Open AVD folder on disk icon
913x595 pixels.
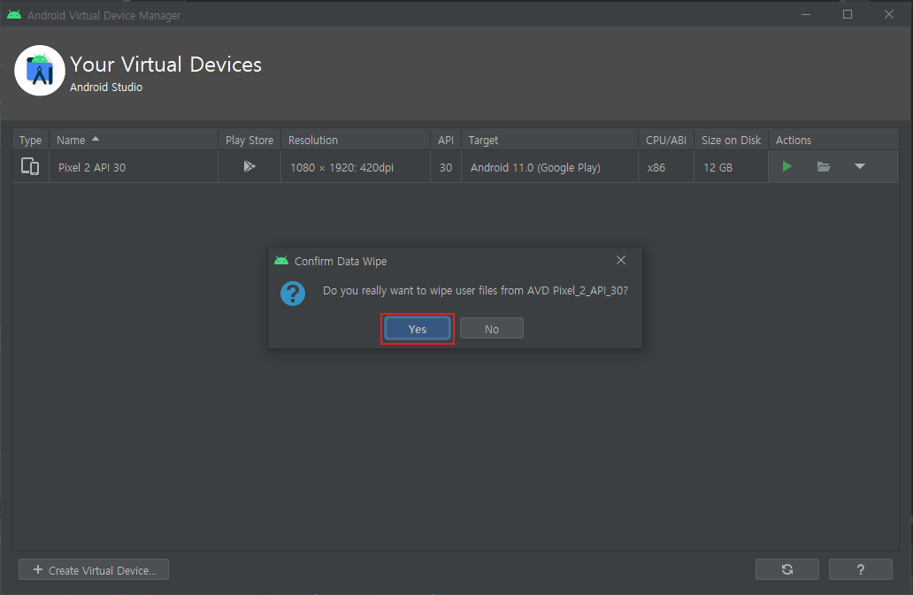824,167
